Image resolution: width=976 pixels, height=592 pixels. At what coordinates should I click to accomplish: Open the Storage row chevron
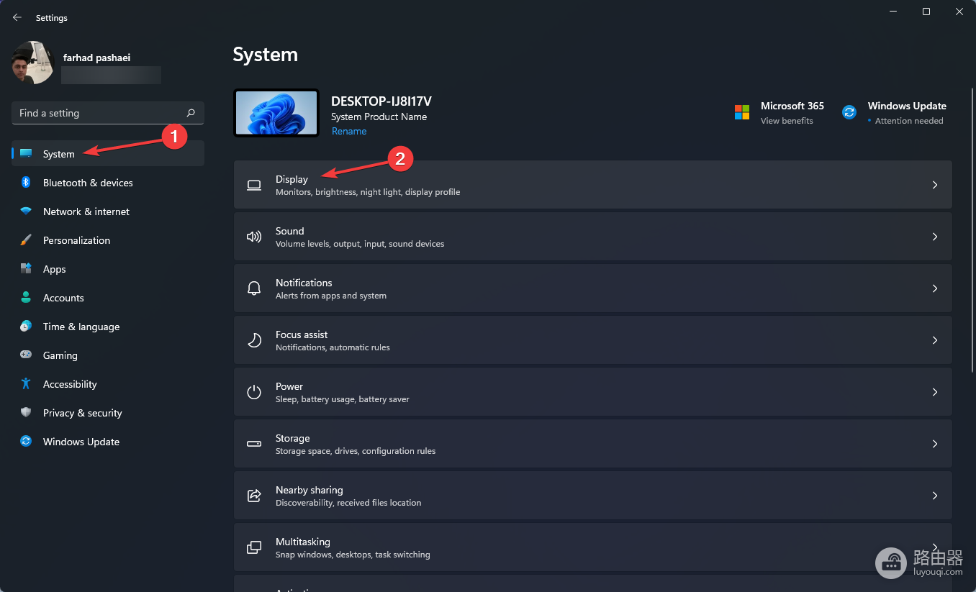935,444
